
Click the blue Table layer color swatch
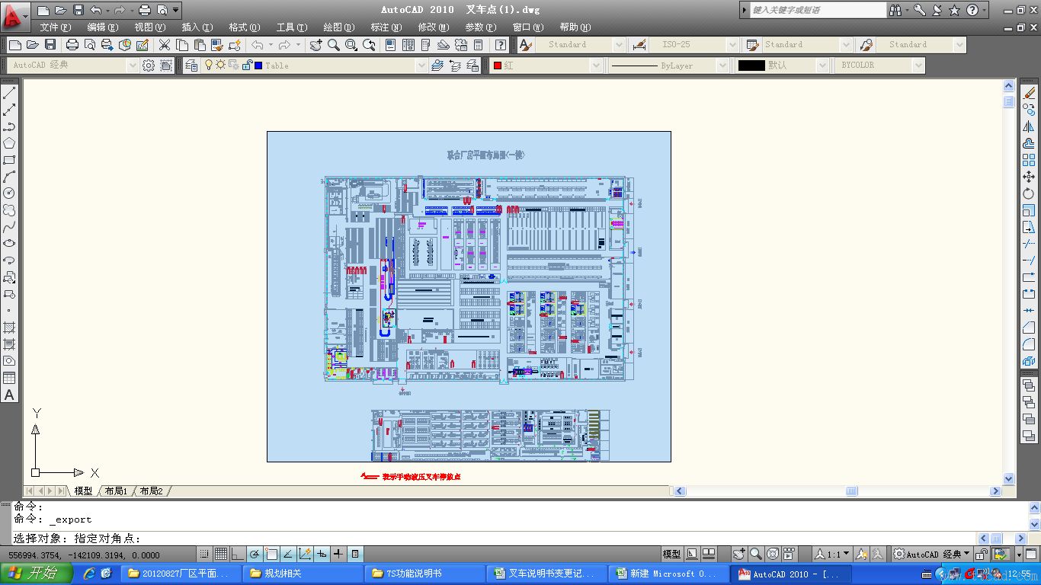click(x=258, y=66)
